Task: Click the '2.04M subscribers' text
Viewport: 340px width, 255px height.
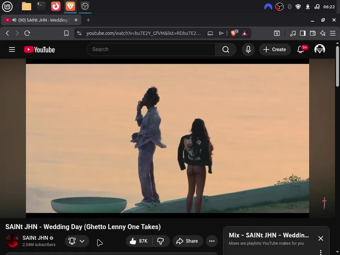Action: 39,245
